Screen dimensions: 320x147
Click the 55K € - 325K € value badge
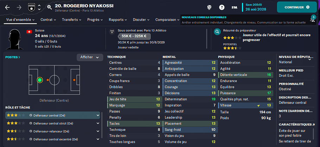tap(134, 36)
